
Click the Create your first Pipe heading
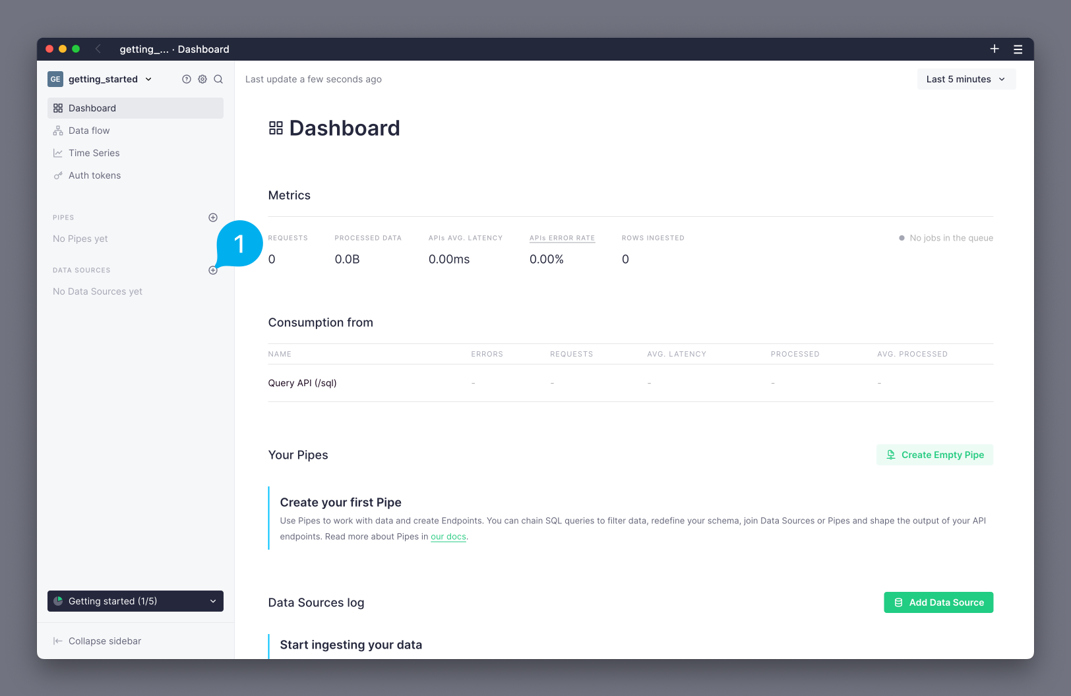[340, 502]
